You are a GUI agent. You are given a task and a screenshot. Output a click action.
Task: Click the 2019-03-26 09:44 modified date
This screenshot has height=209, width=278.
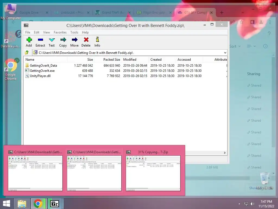pyautogui.click(x=135, y=65)
